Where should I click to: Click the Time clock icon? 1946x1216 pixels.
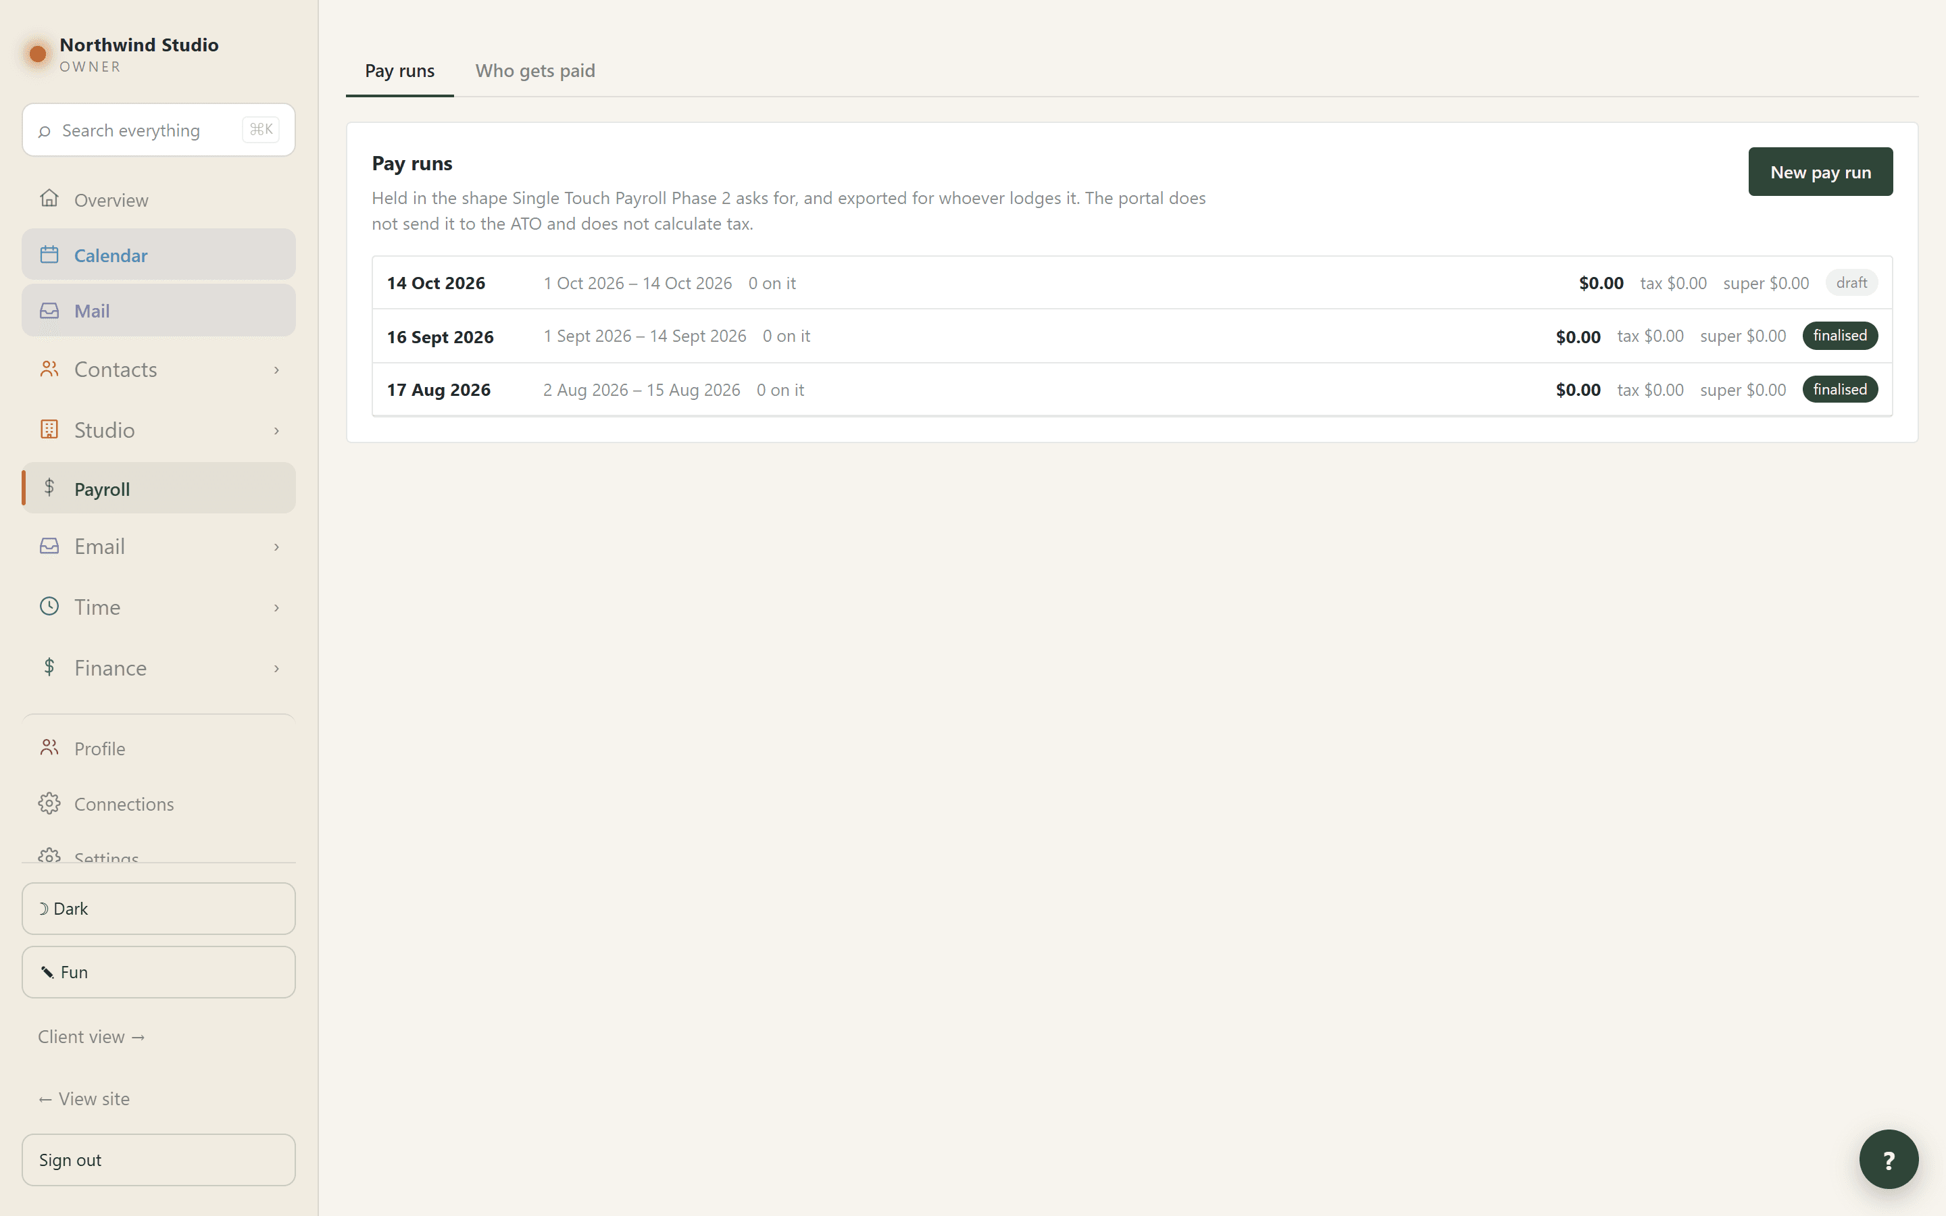pos(49,607)
